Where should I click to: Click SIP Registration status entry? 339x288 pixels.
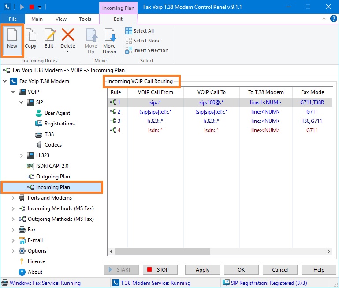265,283
